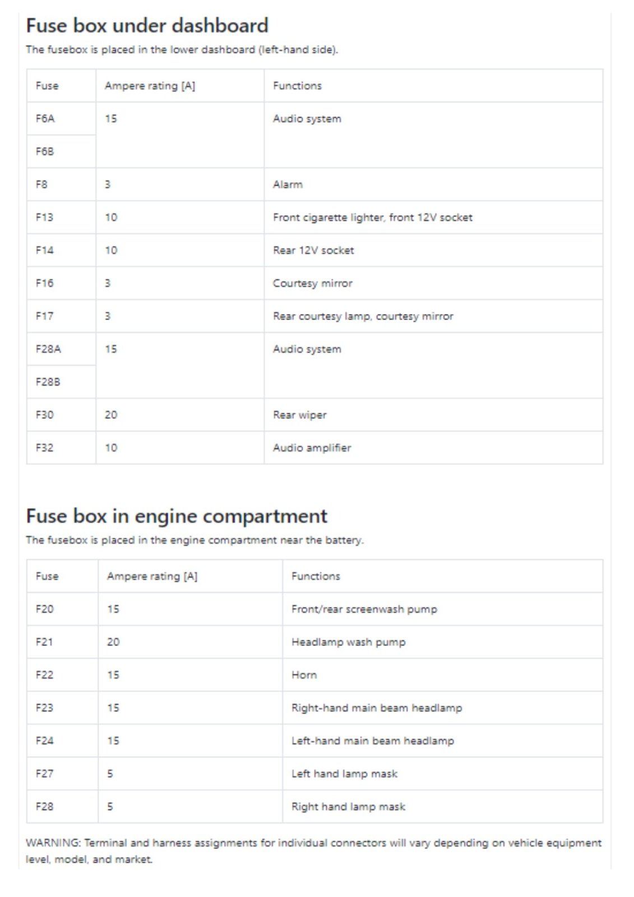Click the 'Rear wiper' function cell
Screen dimensions: 634x897
click(433, 415)
